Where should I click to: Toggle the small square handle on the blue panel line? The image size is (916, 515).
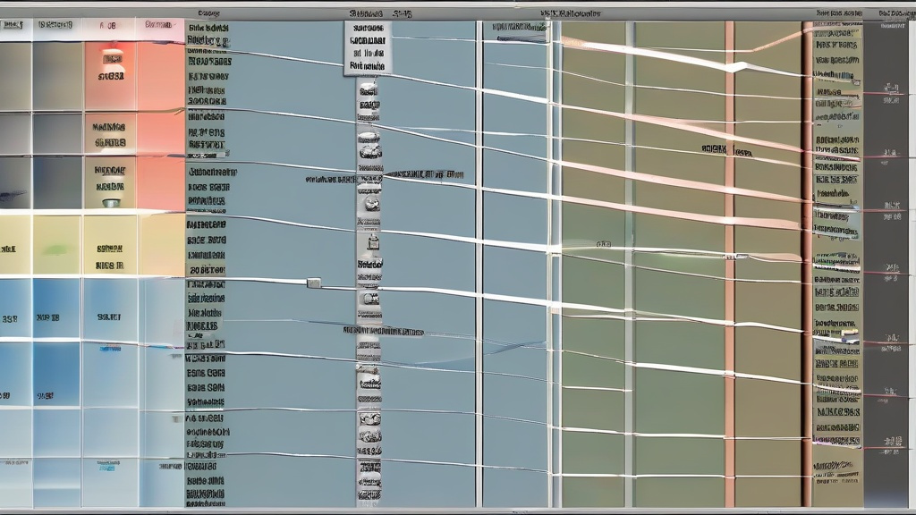313,283
